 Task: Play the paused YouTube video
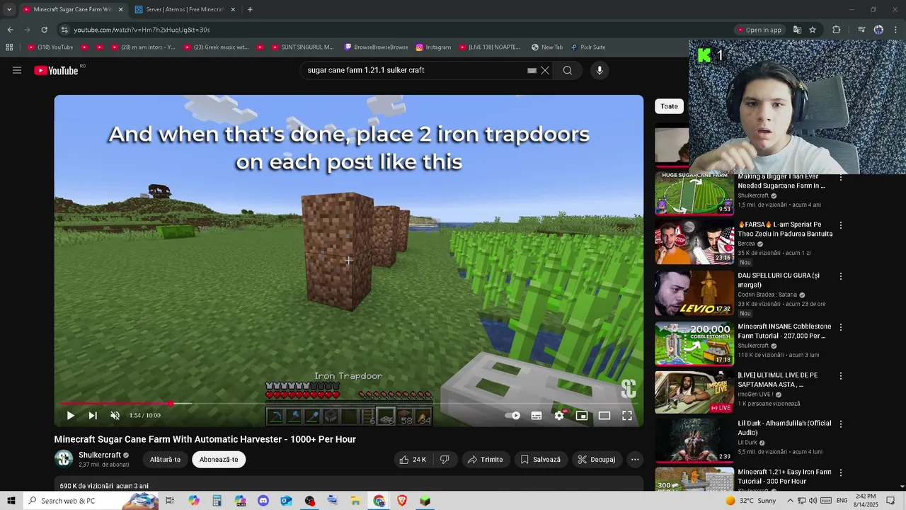pos(70,416)
